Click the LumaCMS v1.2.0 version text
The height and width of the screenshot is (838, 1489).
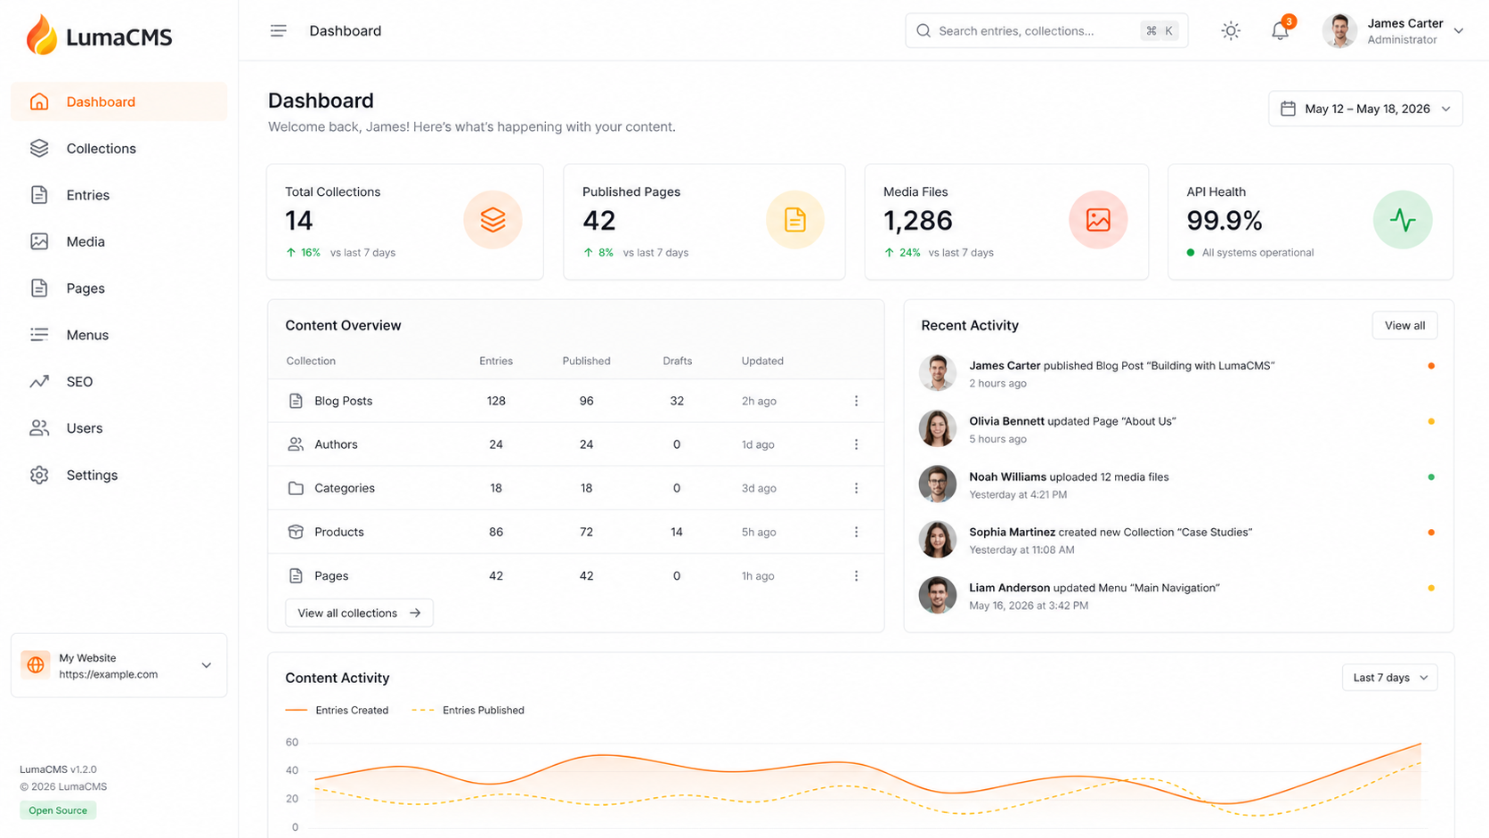[58, 769]
